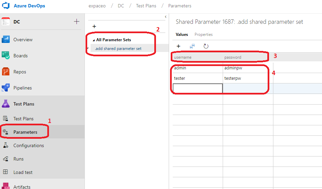Select the 'admin' username cell

(198, 68)
